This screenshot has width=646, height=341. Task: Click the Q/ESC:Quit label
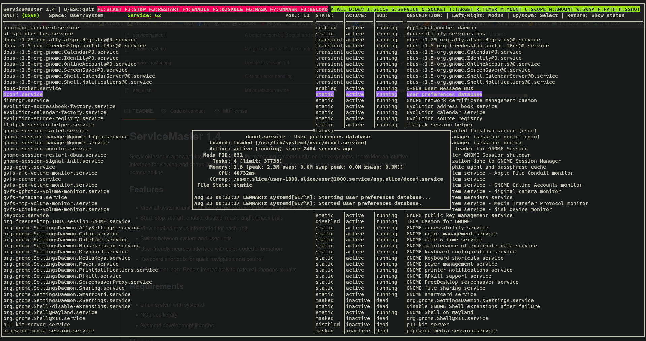click(x=79, y=9)
